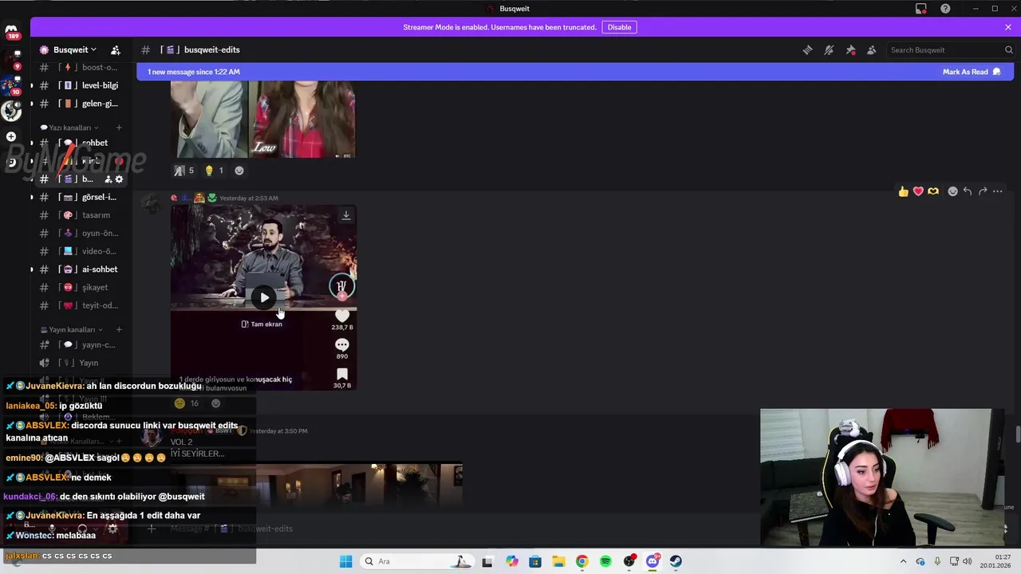The image size is (1021, 574).
Task: Collapse the Yayın kanalları category
Action: pos(72,329)
